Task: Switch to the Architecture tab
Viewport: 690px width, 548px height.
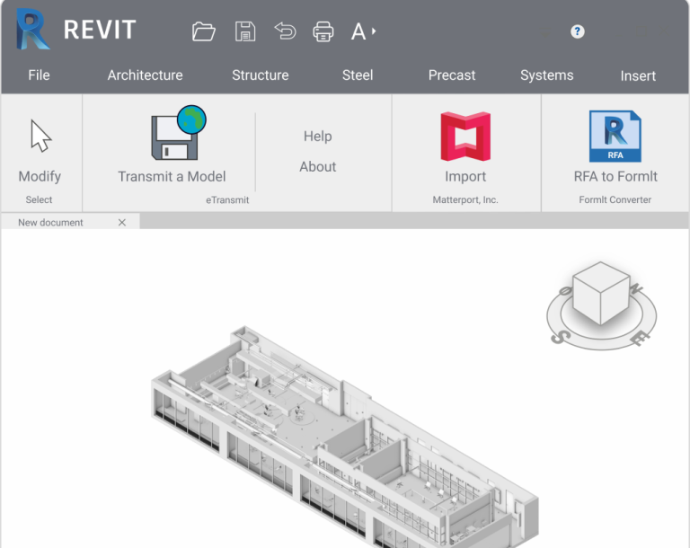Action: pyautogui.click(x=146, y=75)
